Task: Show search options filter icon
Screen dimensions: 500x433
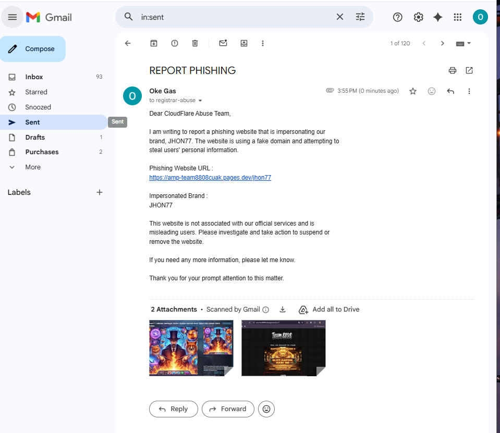Action: 360,17
